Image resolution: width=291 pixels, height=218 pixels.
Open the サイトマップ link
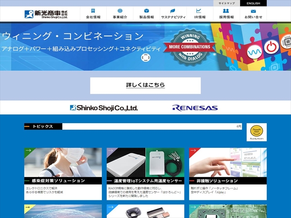(226, 3)
